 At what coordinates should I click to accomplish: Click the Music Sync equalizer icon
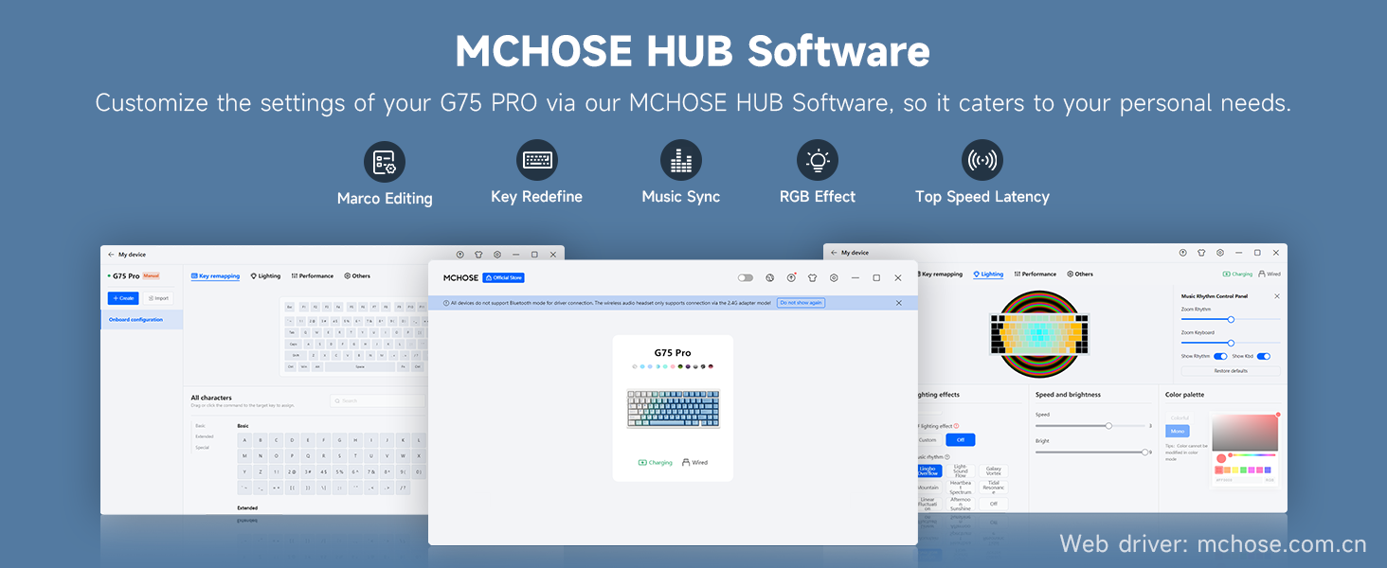tap(680, 161)
